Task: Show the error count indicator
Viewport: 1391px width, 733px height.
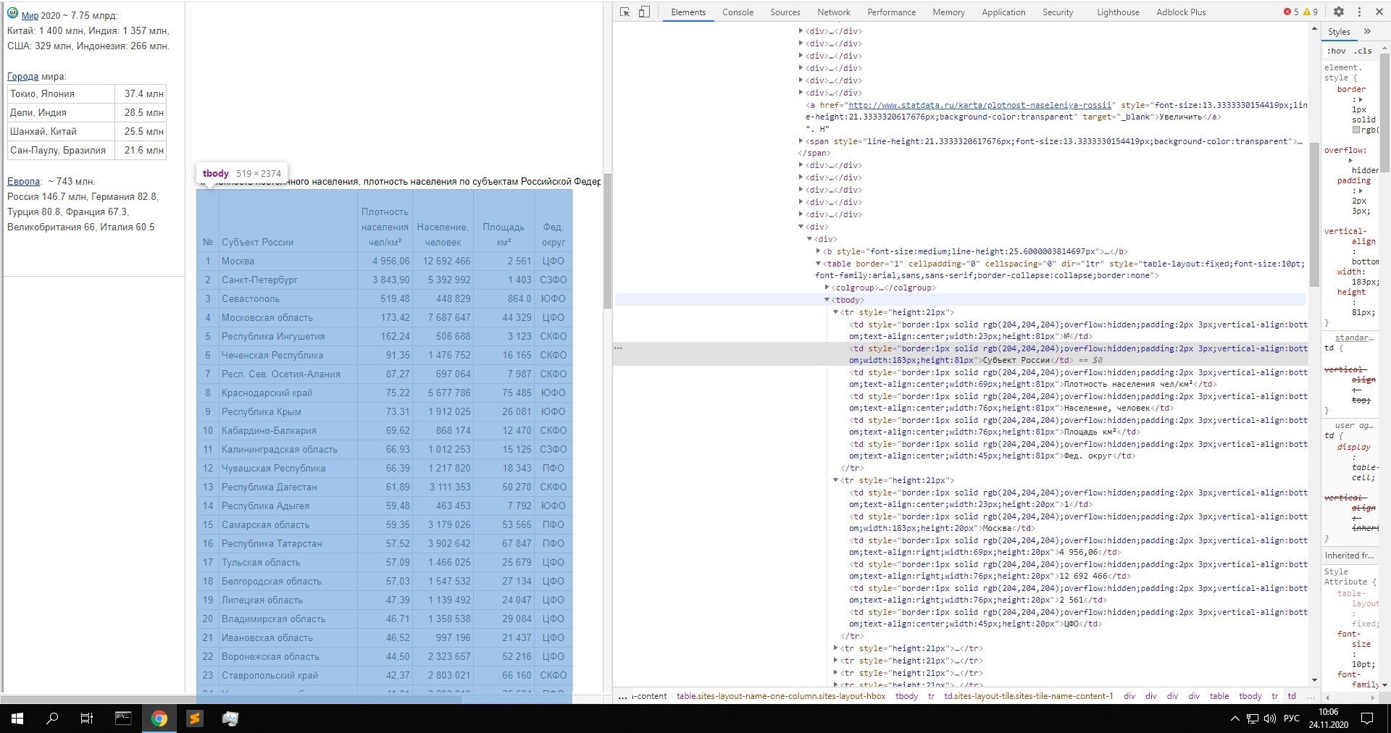Action: (x=1291, y=12)
